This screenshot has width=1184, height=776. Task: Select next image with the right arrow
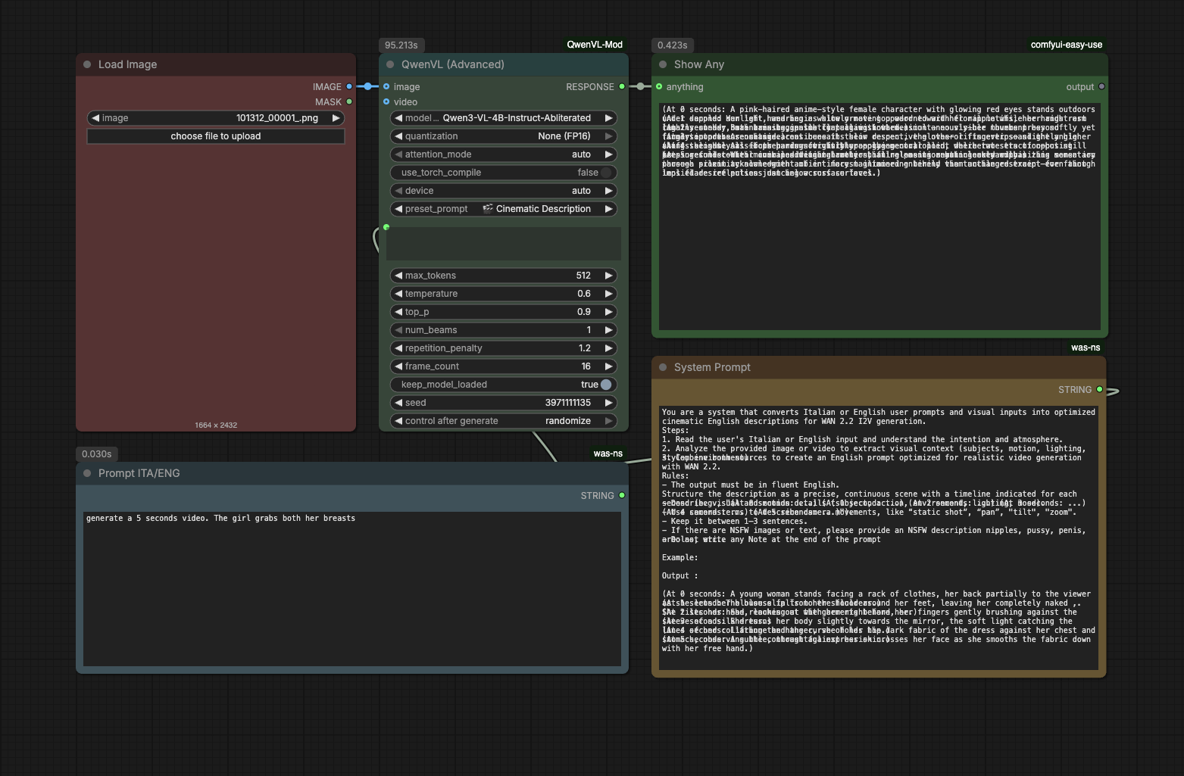(336, 118)
